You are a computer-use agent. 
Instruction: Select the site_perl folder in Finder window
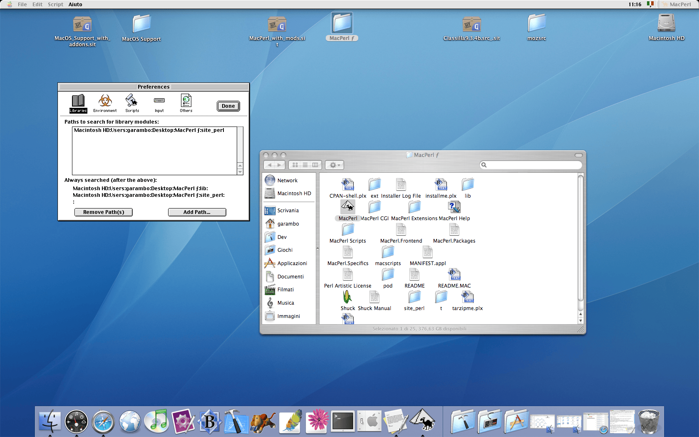[x=414, y=297]
